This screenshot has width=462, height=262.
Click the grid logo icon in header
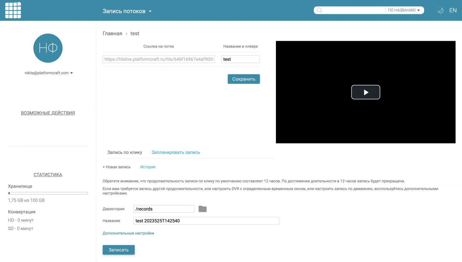(13, 10)
